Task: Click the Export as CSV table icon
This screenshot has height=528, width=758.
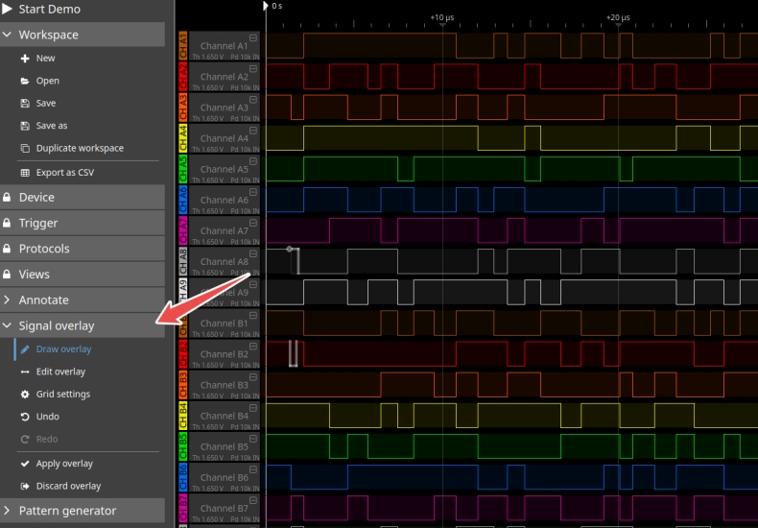Action: [26, 173]
